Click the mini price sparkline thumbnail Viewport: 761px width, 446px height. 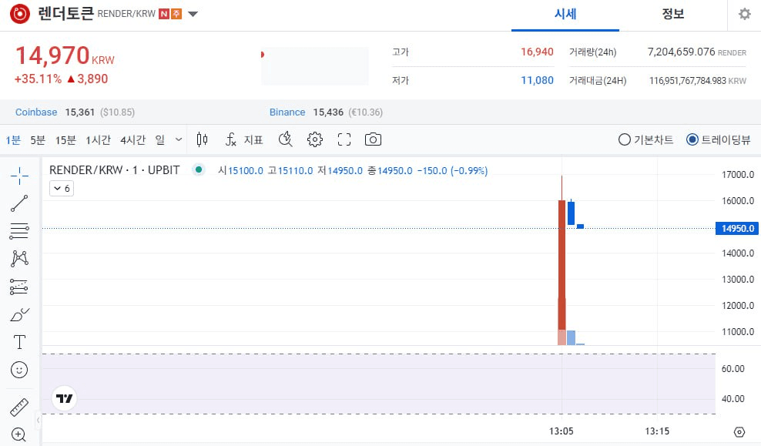314,66
